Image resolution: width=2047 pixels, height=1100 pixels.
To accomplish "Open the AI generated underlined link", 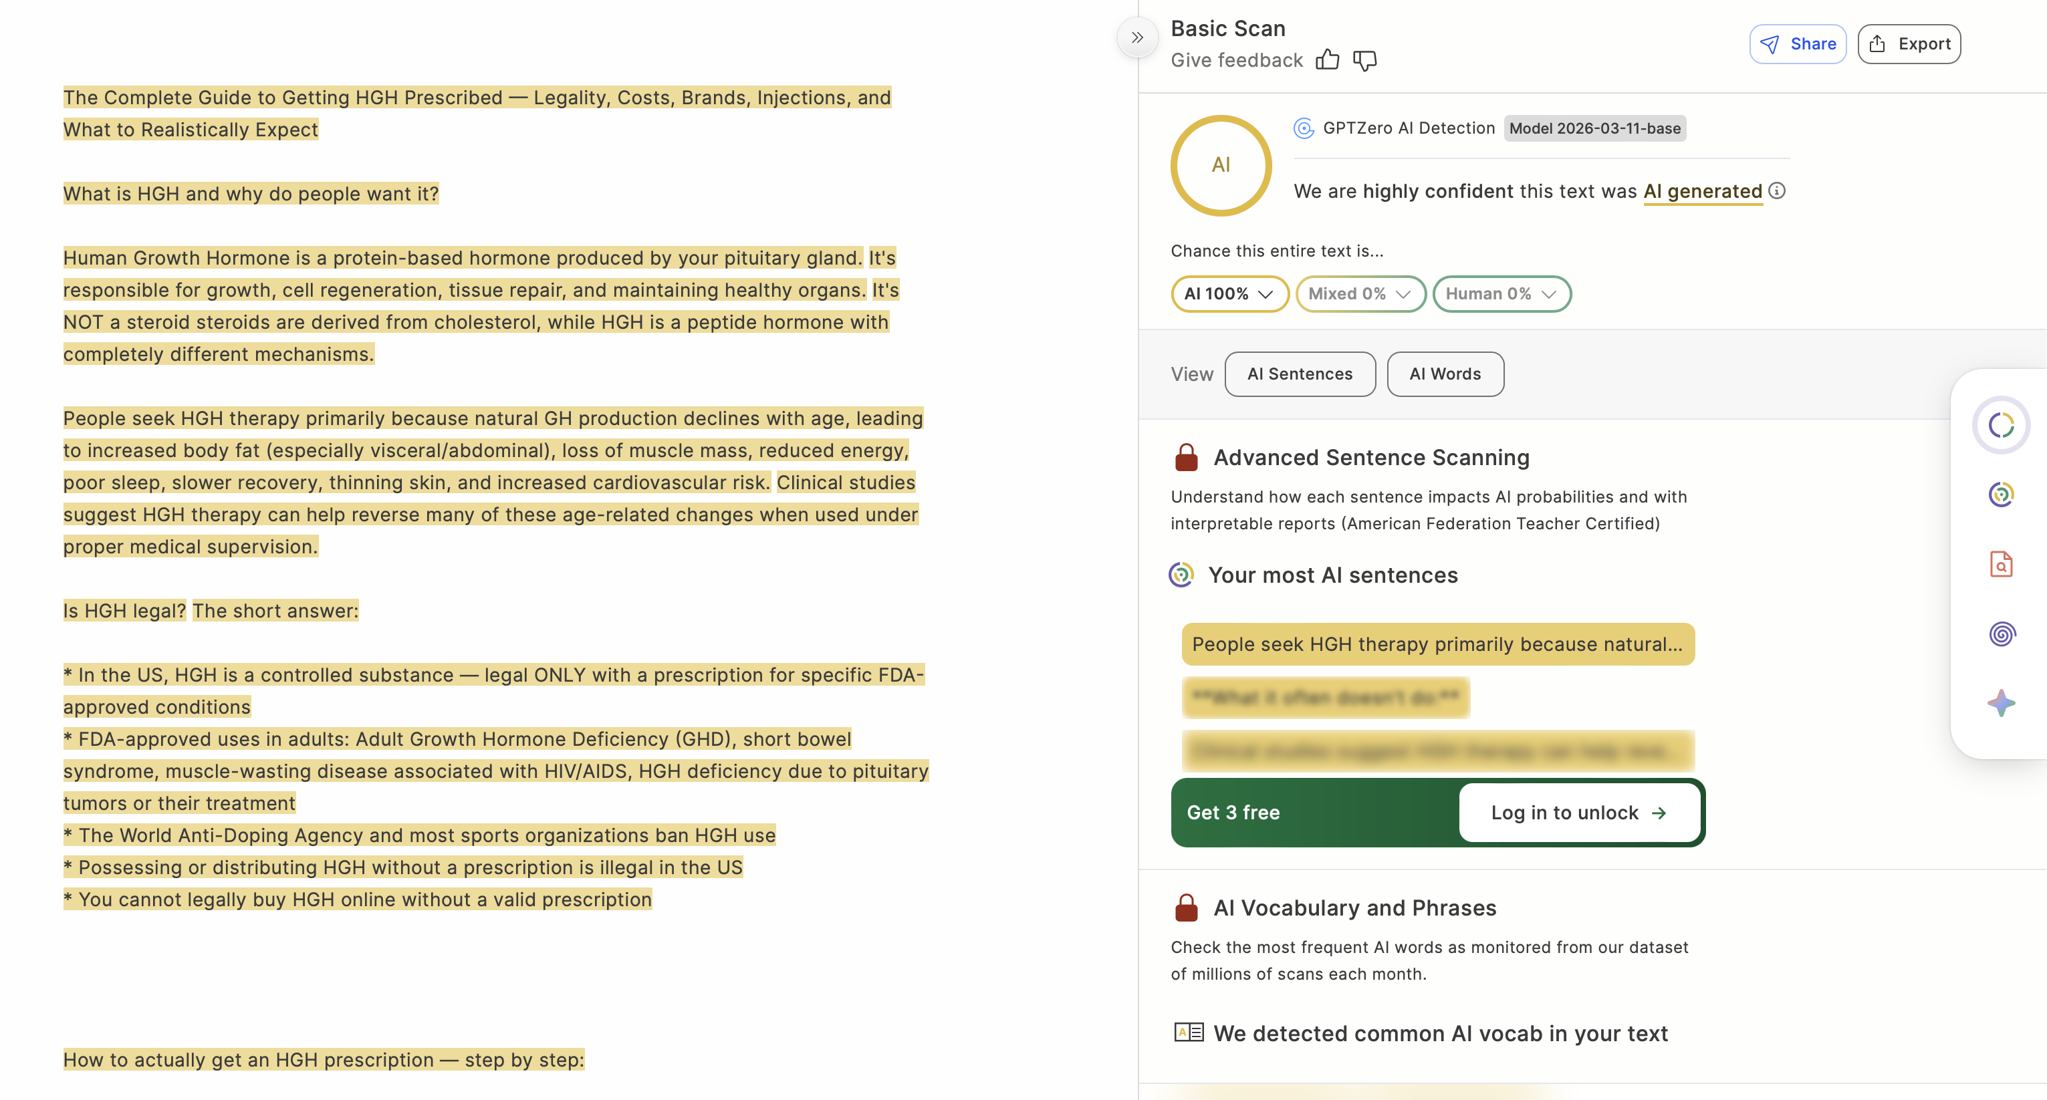I will click(1702, 191).
